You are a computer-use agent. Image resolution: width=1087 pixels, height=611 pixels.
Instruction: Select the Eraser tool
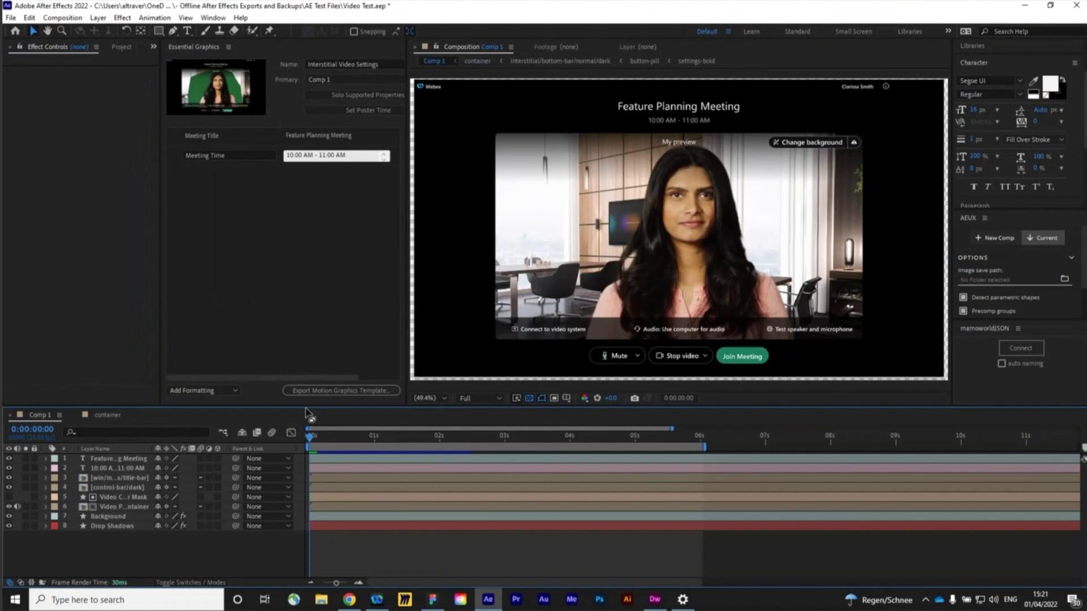234,31
